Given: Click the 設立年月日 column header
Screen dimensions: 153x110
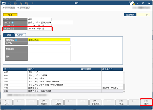Looking at the screenshot, I should tap(91, 69).
